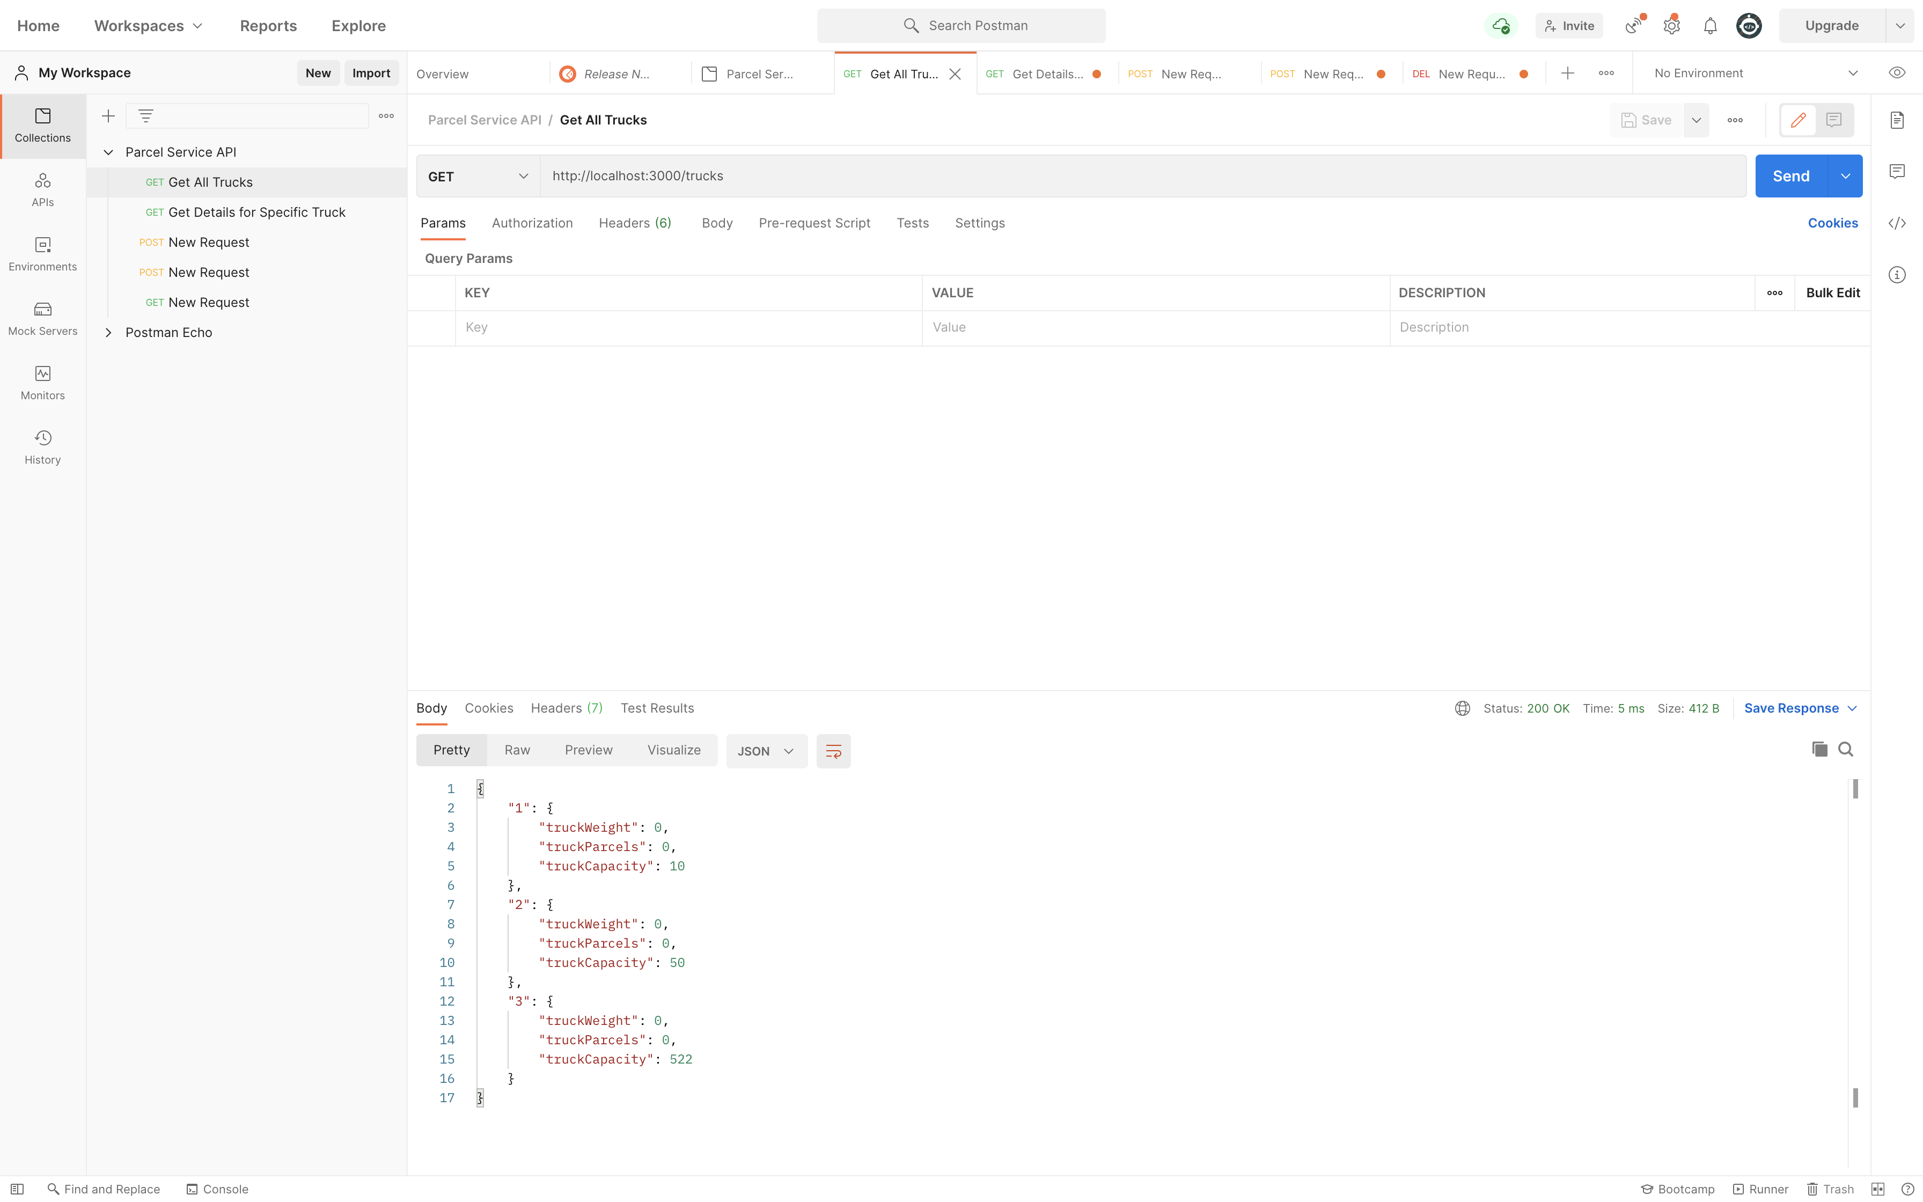Open the collection filter options

click(x=146, y=115)
